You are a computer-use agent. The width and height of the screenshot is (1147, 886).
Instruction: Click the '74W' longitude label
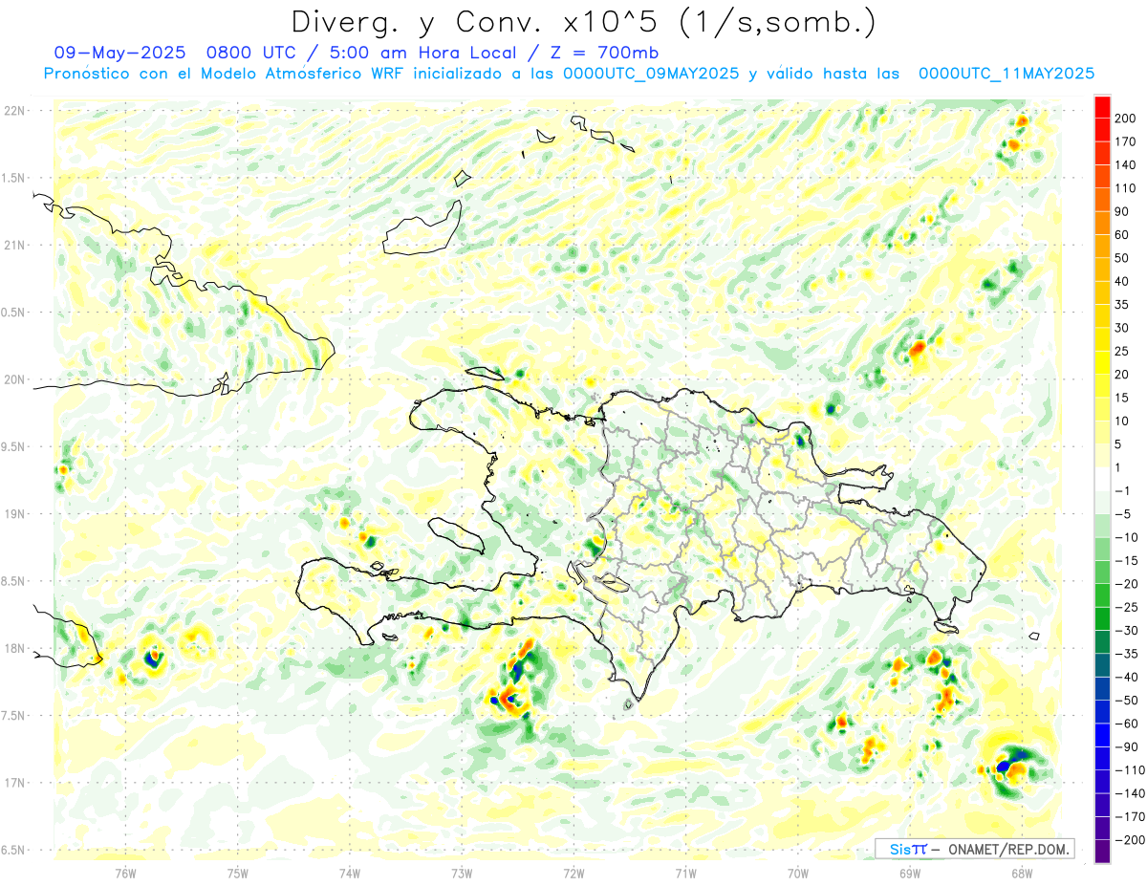pyautogui.click(x=350, y=873)
